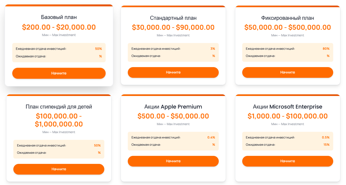Select the Фиксированный план heading
This screenshot has width=346, height=185.
[288, 18]
